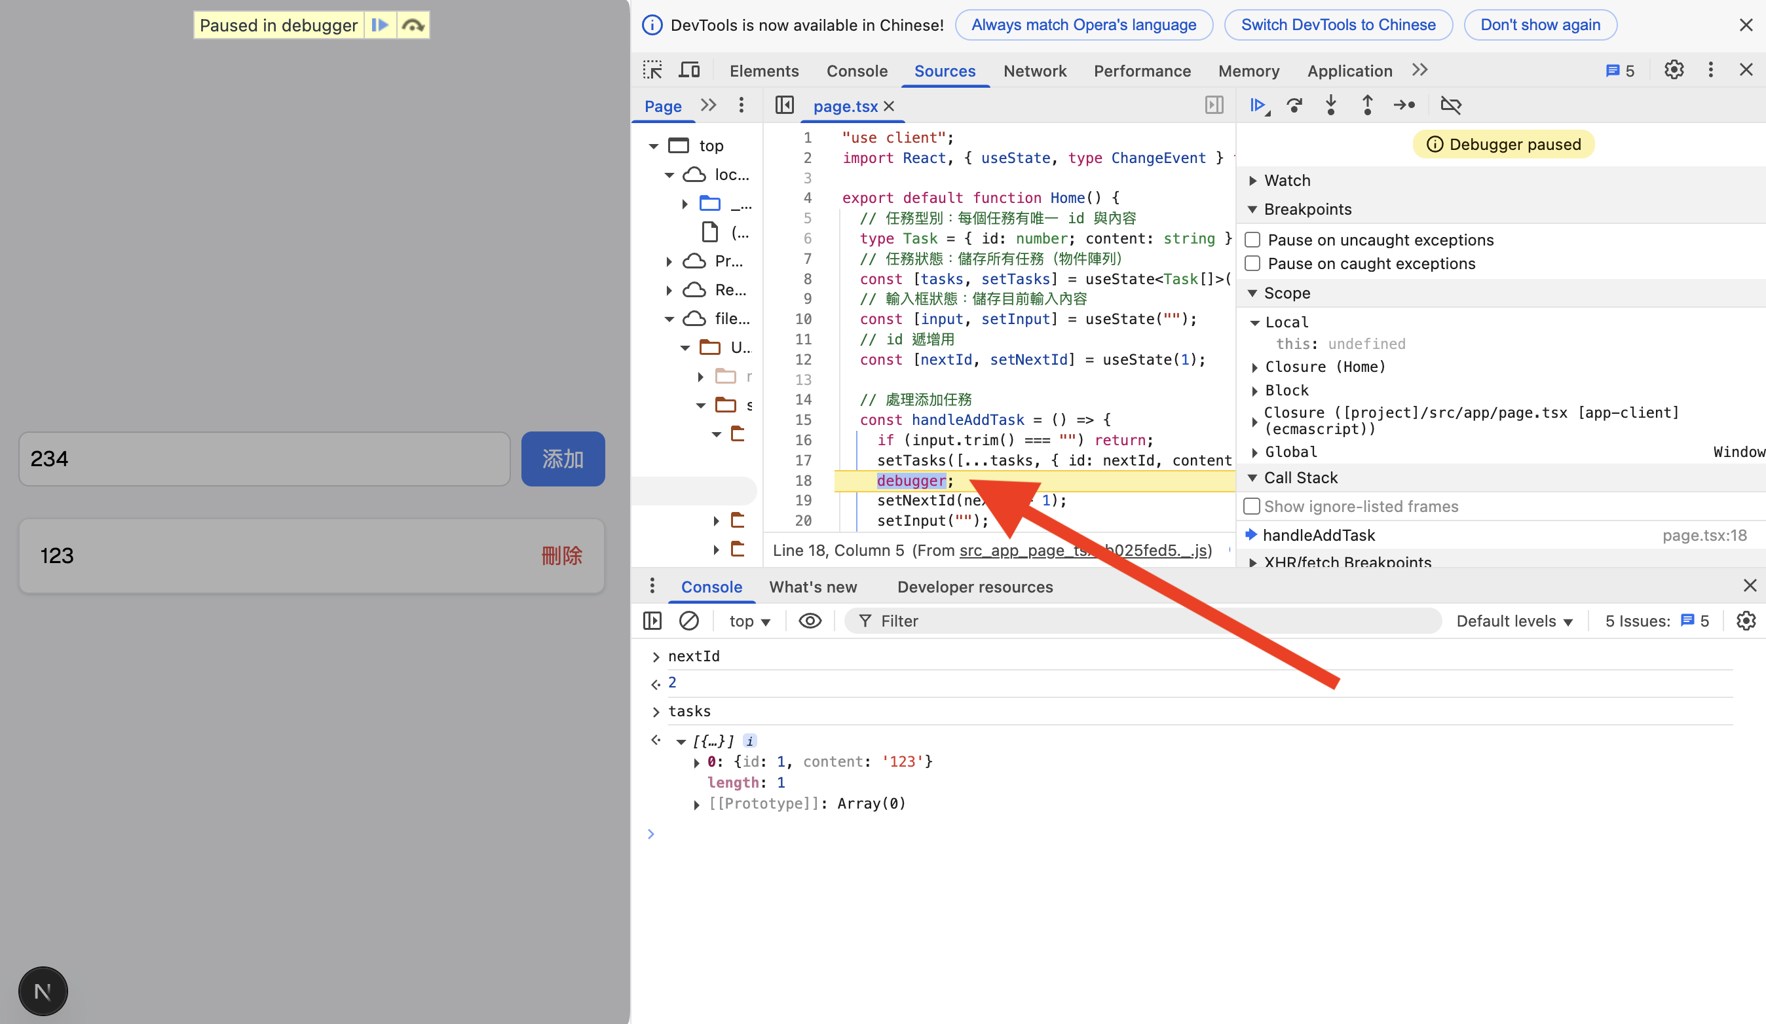
Task: Expand the Global scope
Action: click(1255, 452)
